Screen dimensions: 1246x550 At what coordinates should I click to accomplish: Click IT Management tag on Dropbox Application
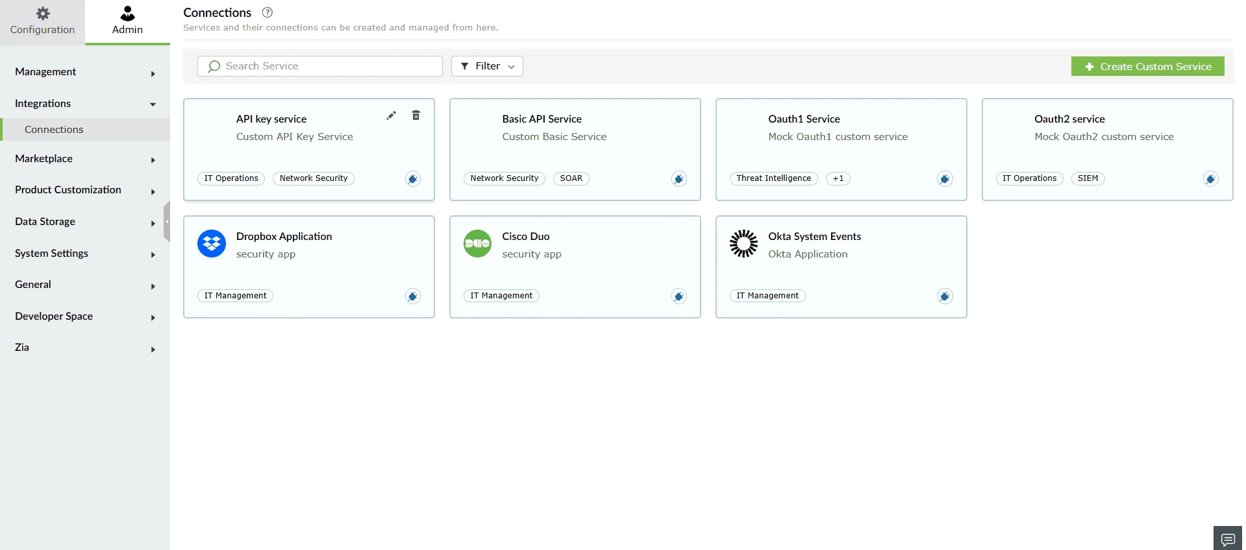tap(235, 296)
